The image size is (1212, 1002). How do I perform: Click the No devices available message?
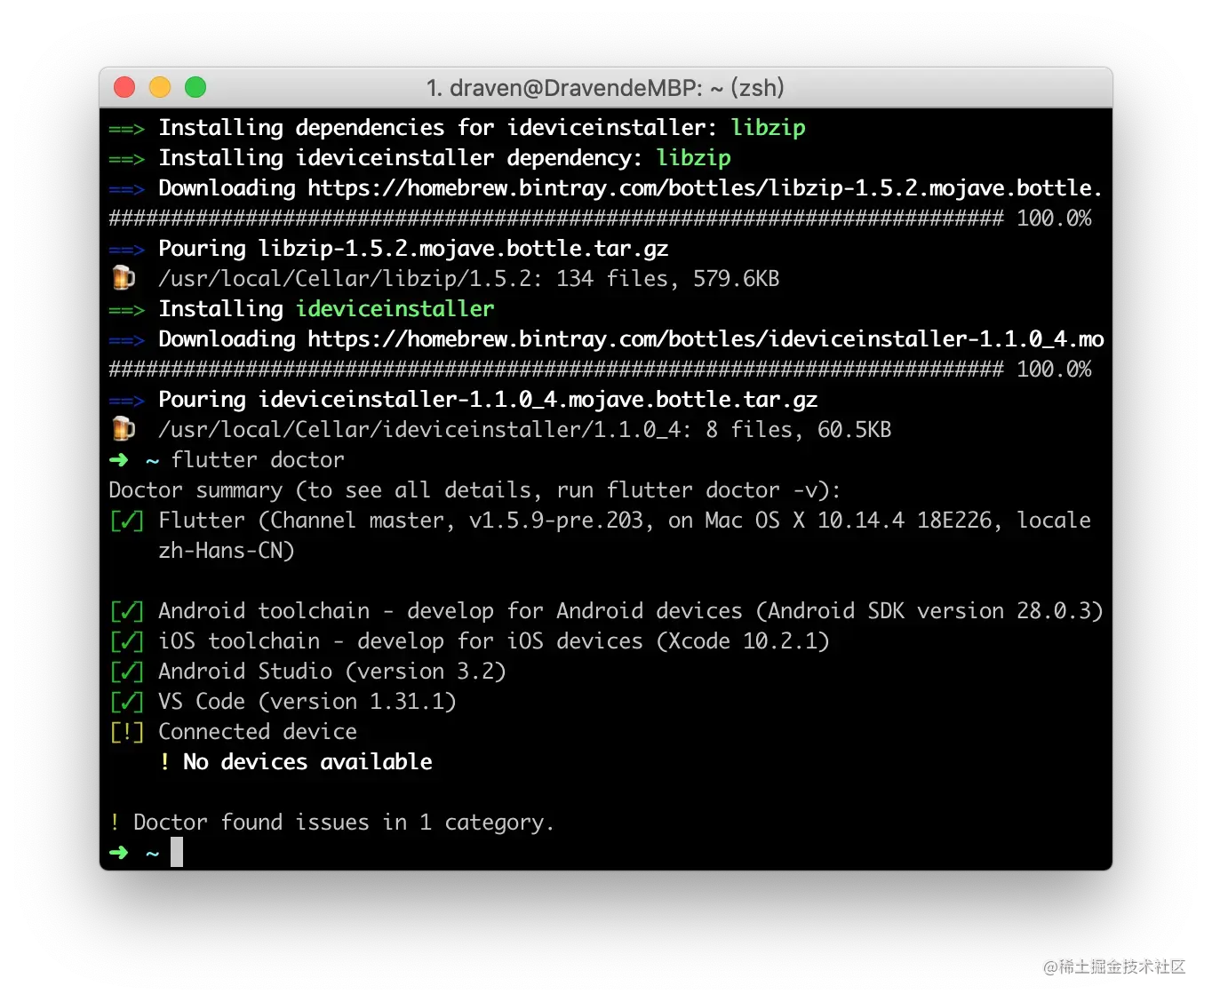[307, 762]
